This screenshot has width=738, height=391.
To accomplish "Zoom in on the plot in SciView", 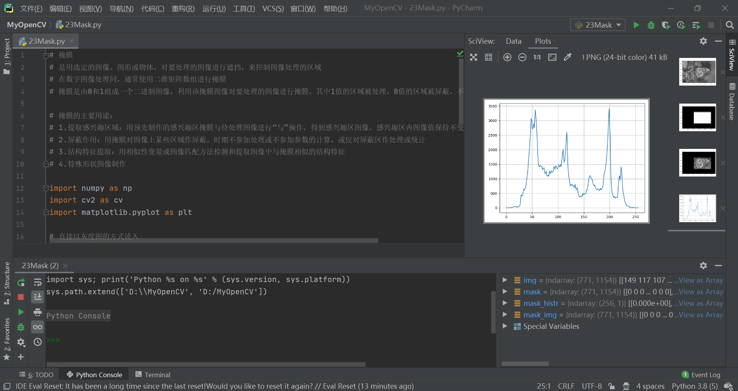I will pyautogui.click(x=507, y=57).
